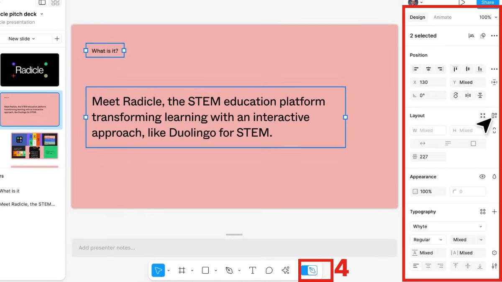Switch to single slide view icon
Image resolution: width=502 pixels, height=282 pixels.
click(x=42, y=3)
